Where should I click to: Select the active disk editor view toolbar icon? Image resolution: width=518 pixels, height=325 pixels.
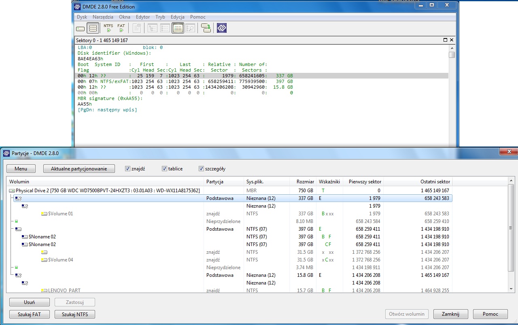coord(178,28)
